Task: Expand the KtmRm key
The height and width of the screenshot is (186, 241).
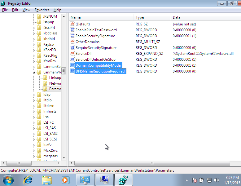Action: point(34,61)
